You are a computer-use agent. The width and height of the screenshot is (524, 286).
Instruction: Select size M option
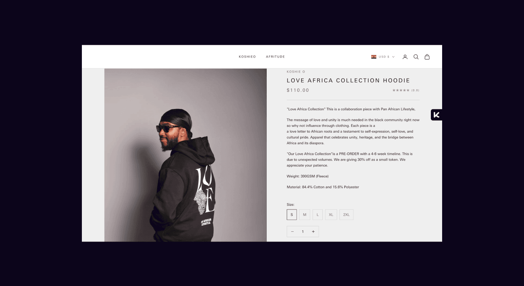(305, 215)
